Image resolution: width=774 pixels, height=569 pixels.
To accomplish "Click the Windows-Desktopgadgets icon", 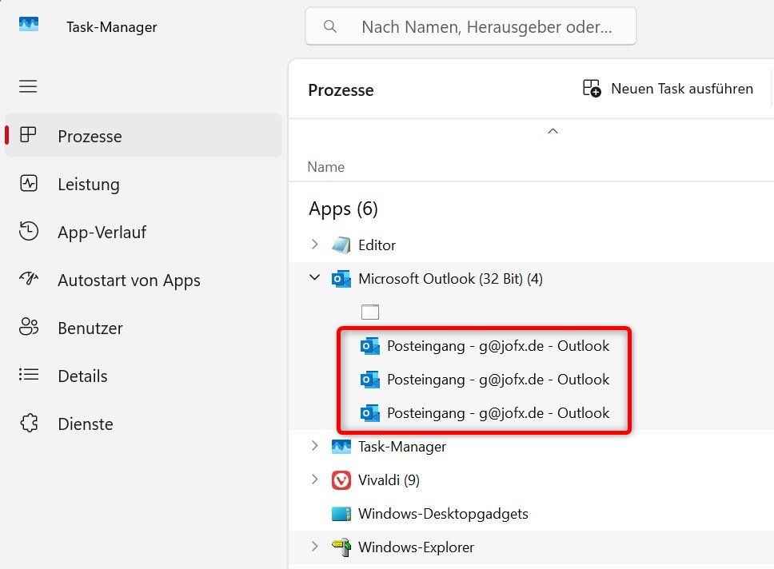I will click(x=341, y=514).
